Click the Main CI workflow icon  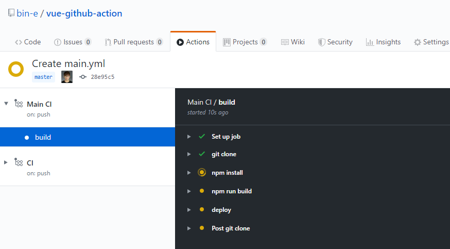pyautogui.click(x=19, y=104)
